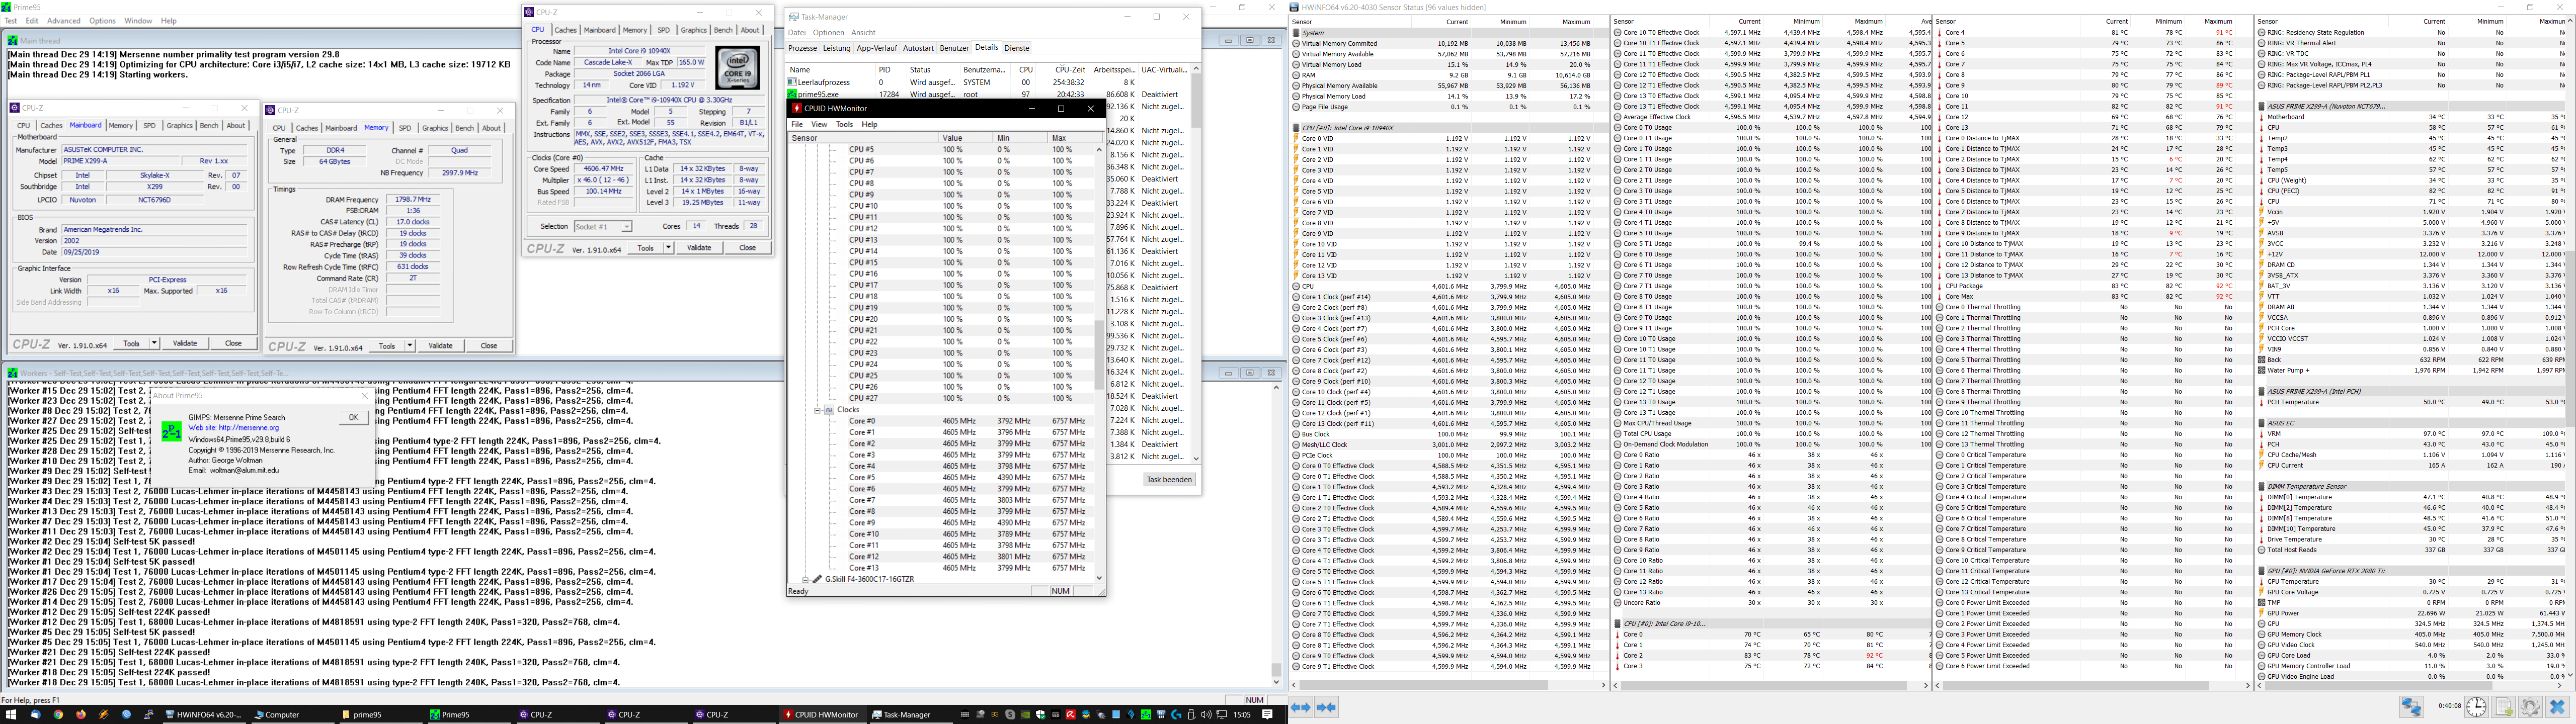The width and height of the screenshot is (2576, 724).
Task: Open HWiNFO sensor settings gear icon
Action: [2530, 707]
